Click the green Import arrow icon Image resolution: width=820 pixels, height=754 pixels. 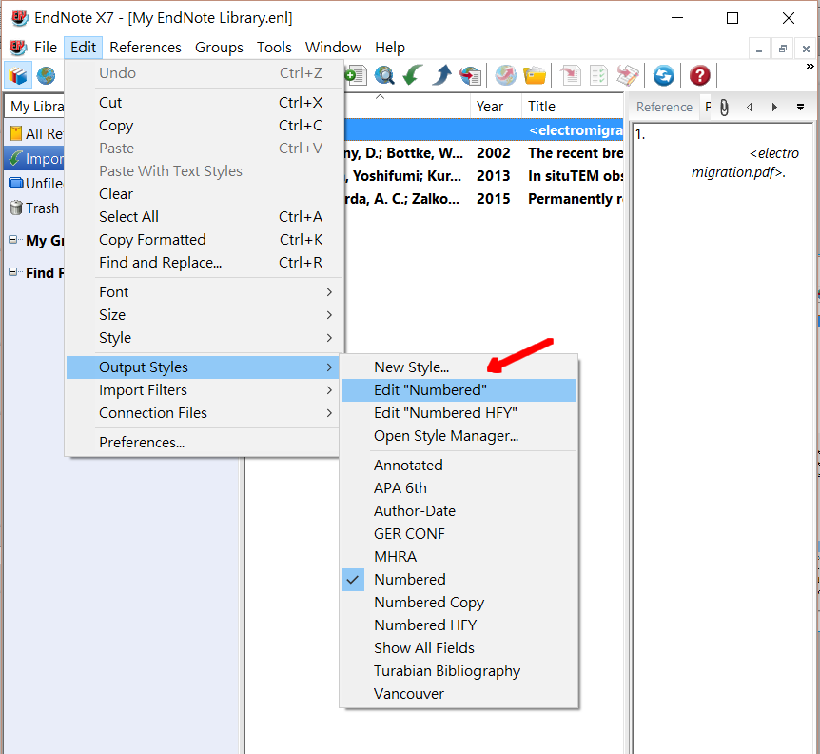(x=413, y=76)
